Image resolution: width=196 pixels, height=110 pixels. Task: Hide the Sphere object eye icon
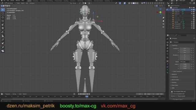coord(192,22)
